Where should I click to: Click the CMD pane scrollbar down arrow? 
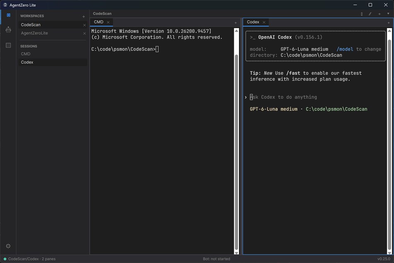(236, 253)
